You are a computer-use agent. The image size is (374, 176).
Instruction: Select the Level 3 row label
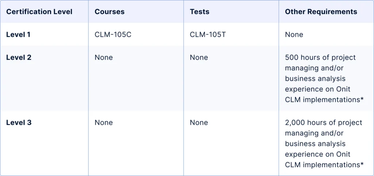pyautogui.click(x=19, y=123)
